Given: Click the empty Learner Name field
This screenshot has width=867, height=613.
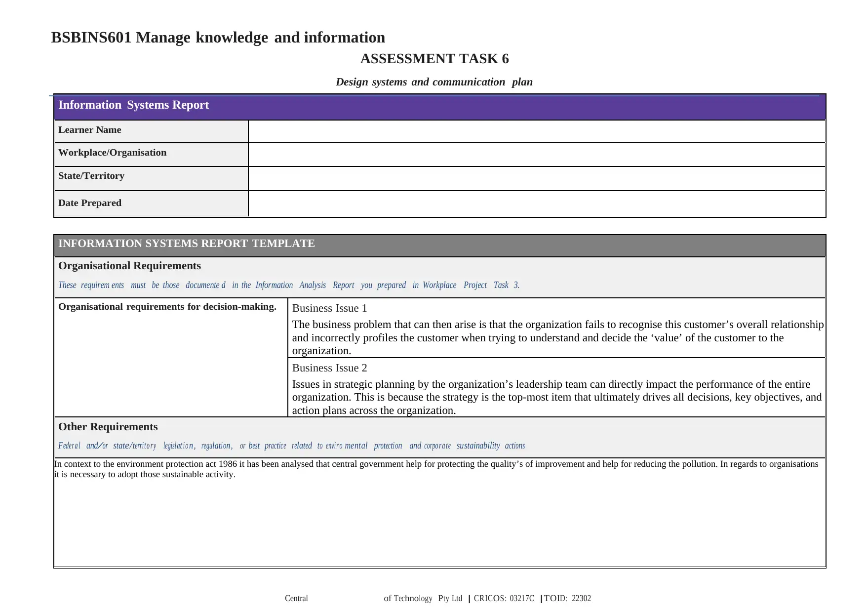Looking at the screenshot, I should (x=537, y=131).
